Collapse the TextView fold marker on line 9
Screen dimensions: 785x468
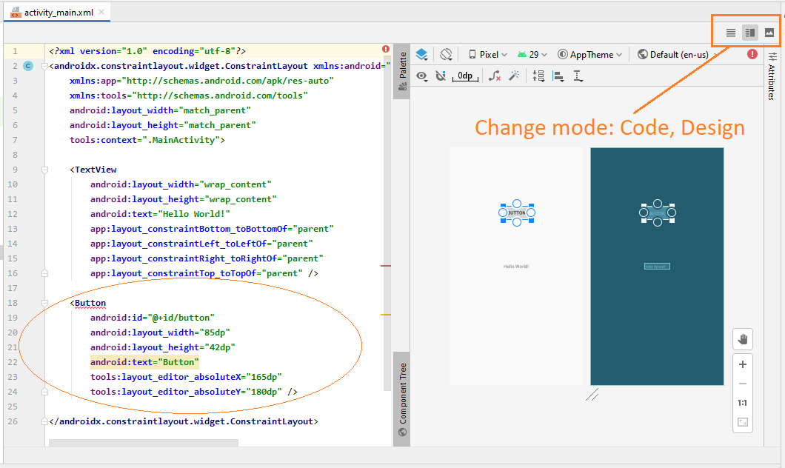[44, 170]
